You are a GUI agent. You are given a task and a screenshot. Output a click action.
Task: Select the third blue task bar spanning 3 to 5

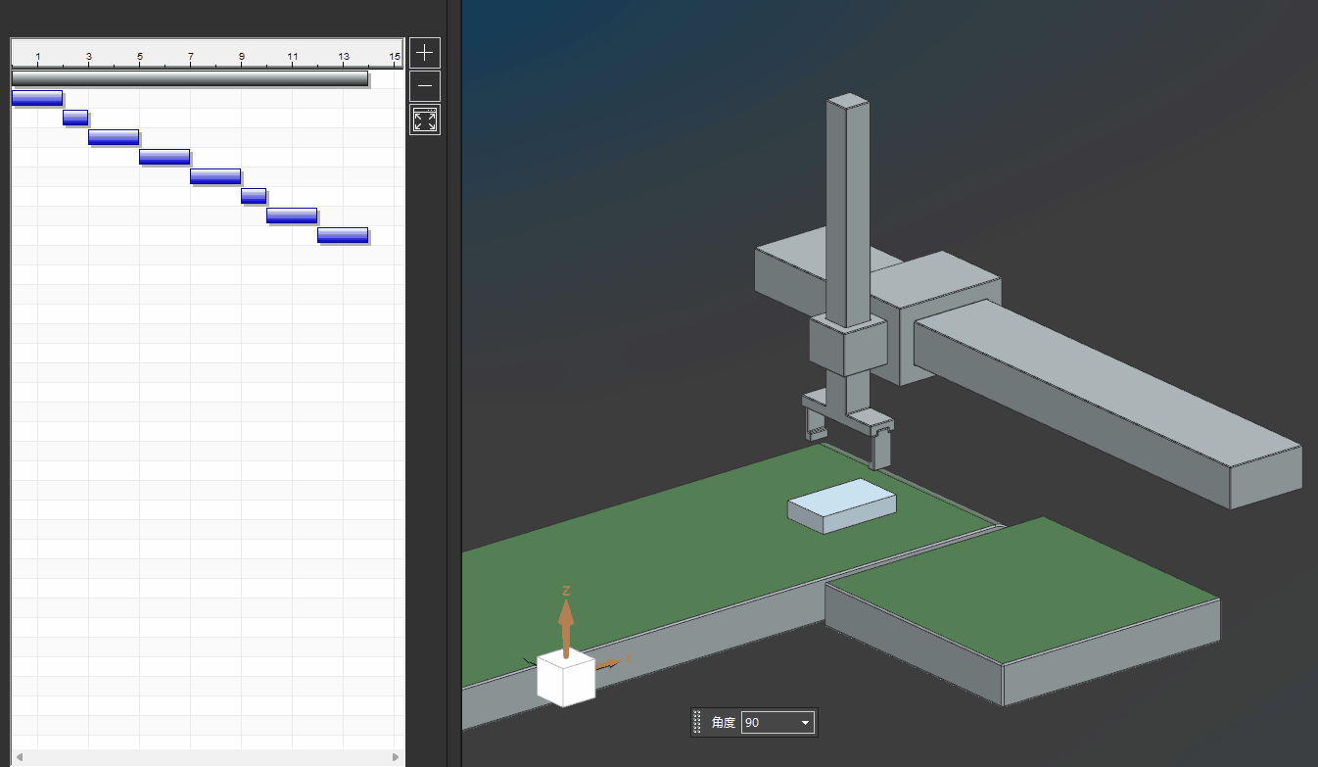tap(114, 137)
